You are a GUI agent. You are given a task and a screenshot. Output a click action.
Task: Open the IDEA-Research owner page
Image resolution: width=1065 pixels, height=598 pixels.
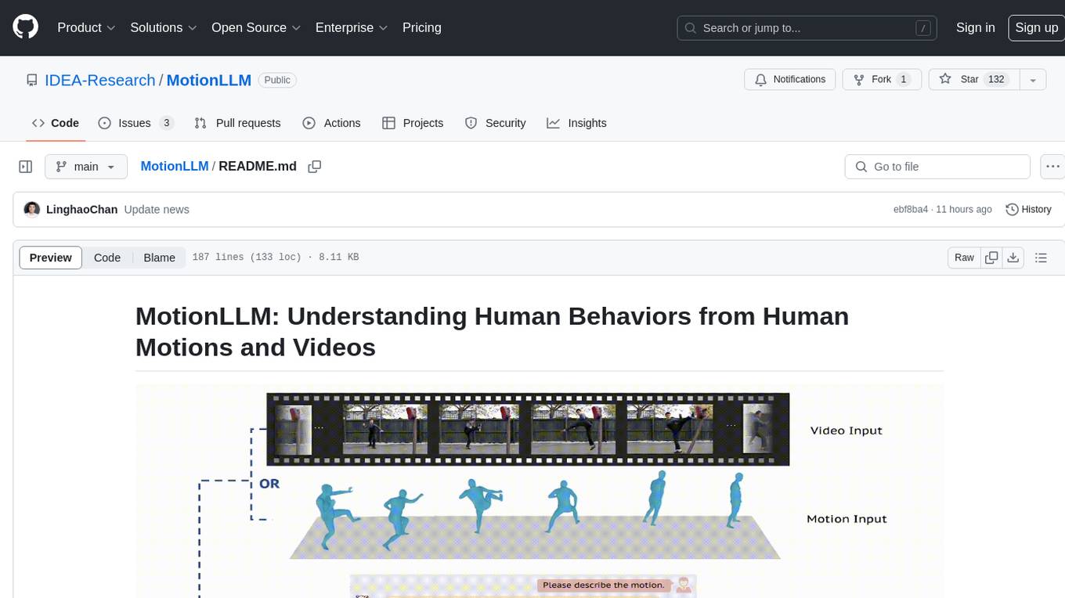[x=100, y=80]
